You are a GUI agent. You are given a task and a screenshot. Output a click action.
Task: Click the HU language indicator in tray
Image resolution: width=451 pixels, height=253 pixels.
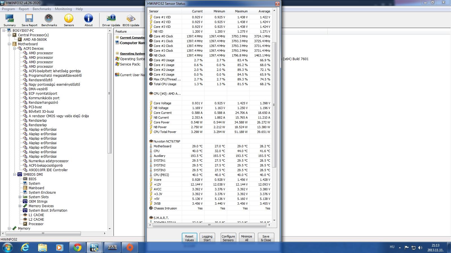tap(392, 247)
